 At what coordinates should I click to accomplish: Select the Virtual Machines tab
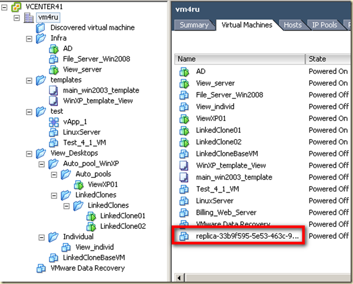247,25
